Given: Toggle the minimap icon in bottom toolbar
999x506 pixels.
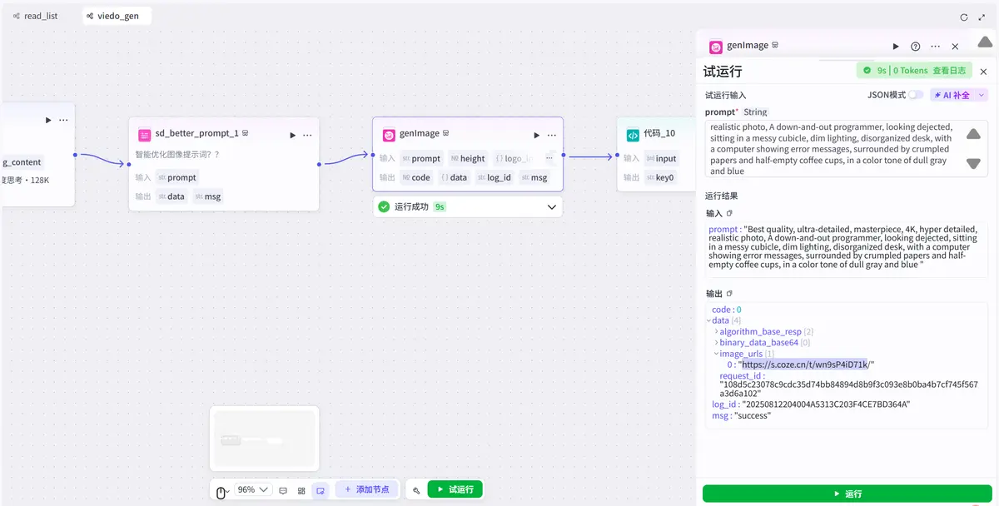Looking at the screenshot, I should pos(321,490).
